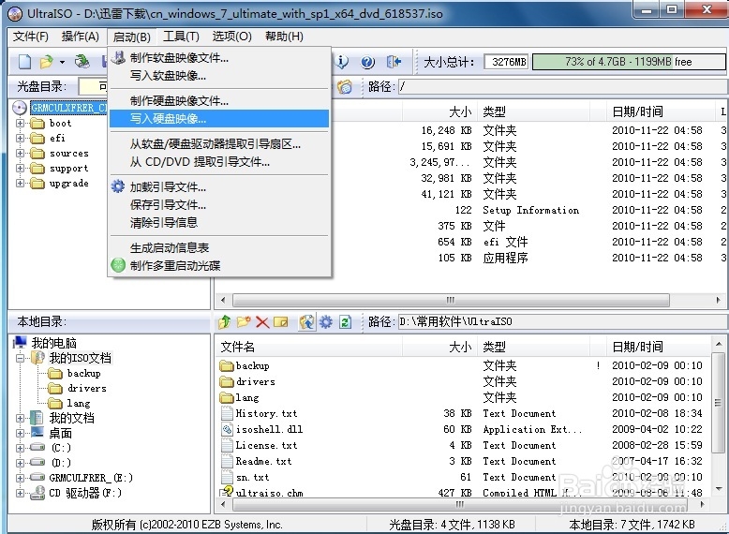The height and width of the screenshot is (534, 729).
Task: Click the Up folder icon in local pane
Action: point(224,322)
